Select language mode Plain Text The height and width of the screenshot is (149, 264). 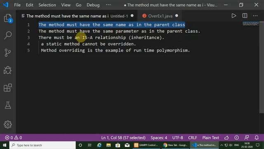[x=210, y=137]
